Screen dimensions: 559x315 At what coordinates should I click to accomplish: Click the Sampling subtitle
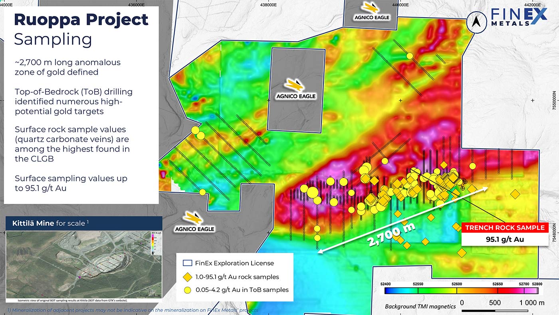tap(53, 39)
